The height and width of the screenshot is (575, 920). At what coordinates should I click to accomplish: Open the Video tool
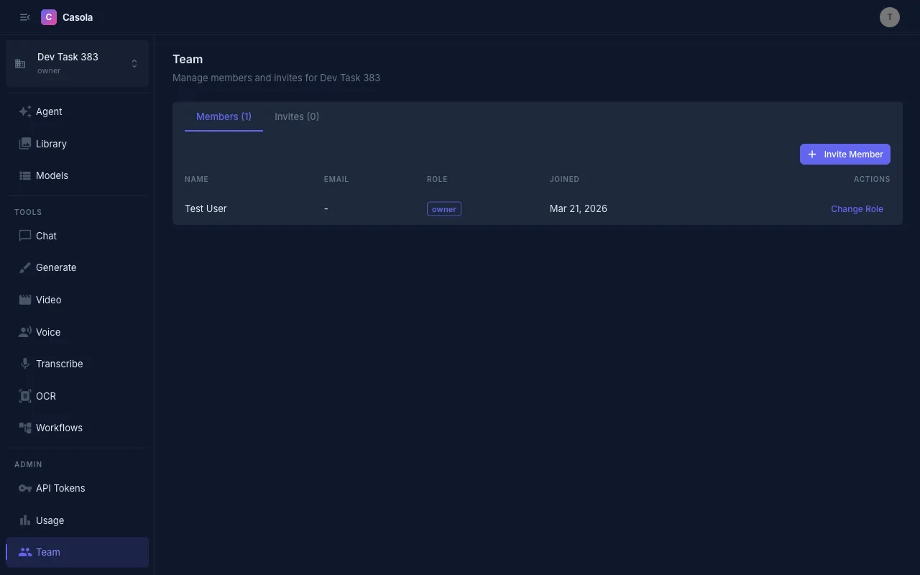(48, 300)
